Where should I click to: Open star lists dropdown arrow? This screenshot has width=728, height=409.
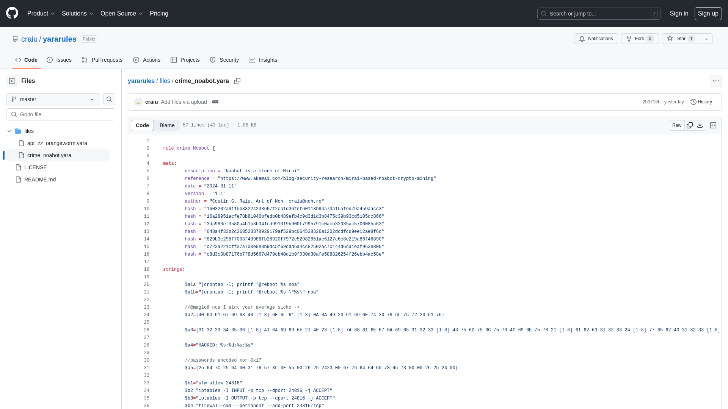click(x=706, y=39)
